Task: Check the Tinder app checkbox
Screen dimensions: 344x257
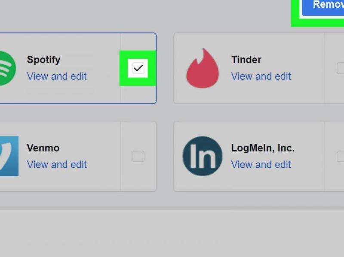Action: coord(341,68)
